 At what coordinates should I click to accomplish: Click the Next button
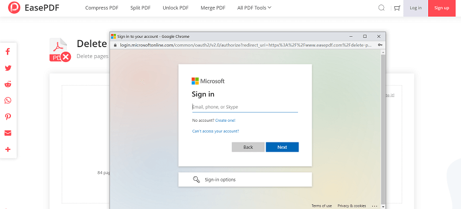(282, 147)
